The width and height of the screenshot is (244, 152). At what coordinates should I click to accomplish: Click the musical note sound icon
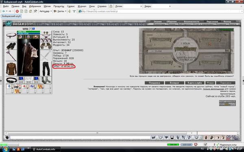click(189, 137)
